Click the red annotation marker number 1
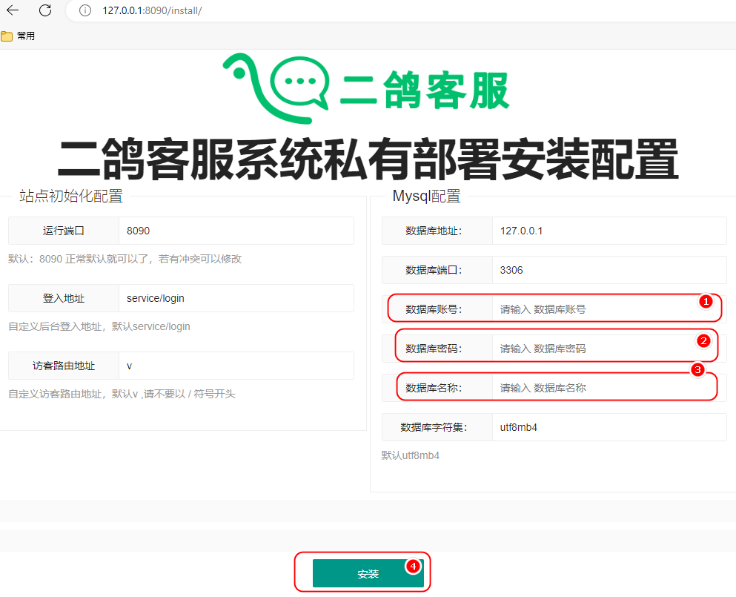The width and height of the screenshot is (736, 597). coord(706,301)
